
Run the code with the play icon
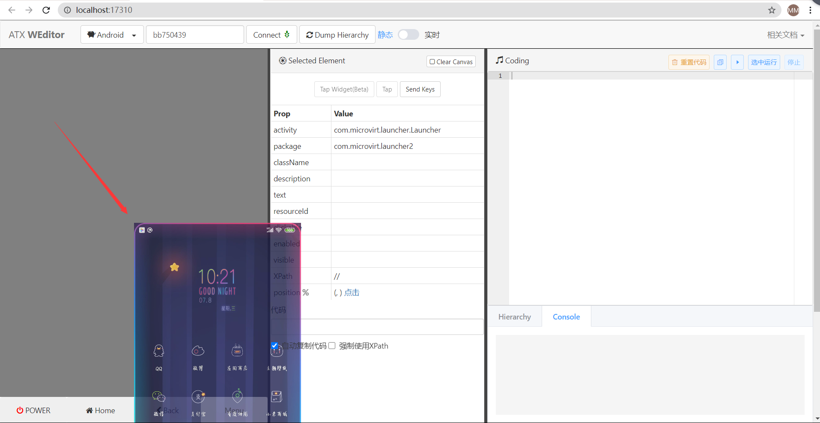(x=738, y=62)
